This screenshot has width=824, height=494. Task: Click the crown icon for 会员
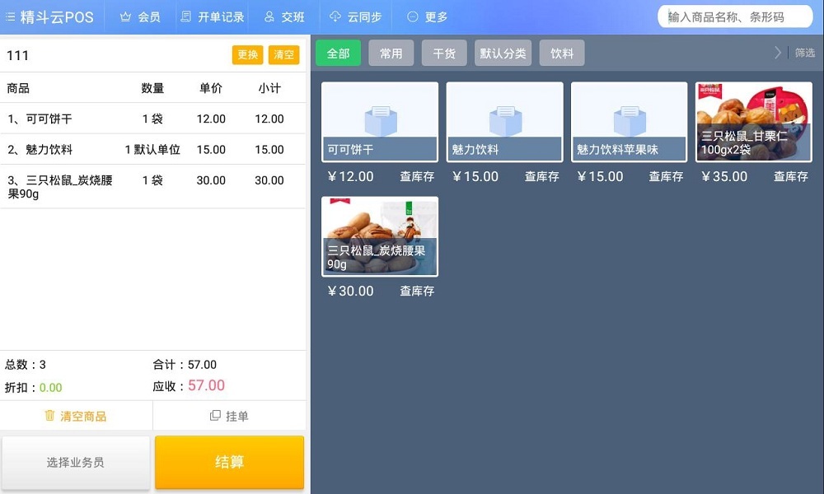(x=125, y=16)
